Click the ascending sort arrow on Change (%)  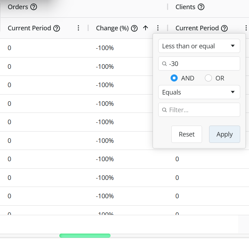[146, 28]
